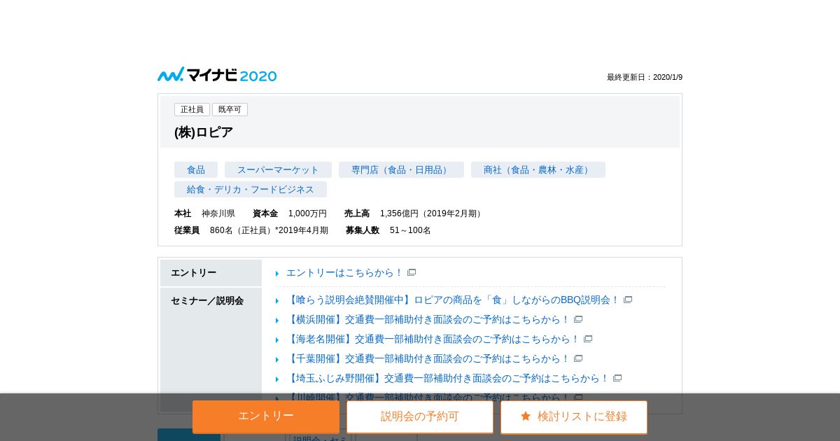Select the 給食・デリカ・フードビジネス tag
The image size is (840, 441).
tap(251, 189)
